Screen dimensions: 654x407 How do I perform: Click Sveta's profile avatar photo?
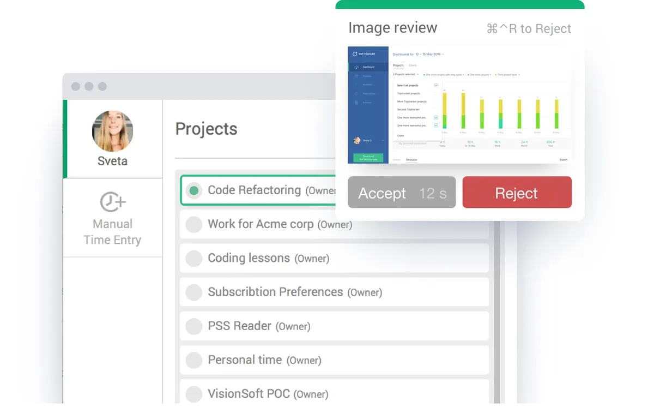(113, 131)
